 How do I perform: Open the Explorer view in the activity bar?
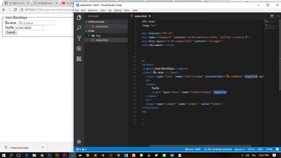click(x=79, y=18)
